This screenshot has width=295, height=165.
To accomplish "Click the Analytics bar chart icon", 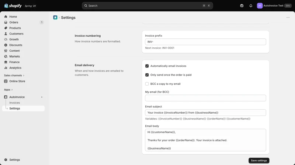I will coord(6,68).
